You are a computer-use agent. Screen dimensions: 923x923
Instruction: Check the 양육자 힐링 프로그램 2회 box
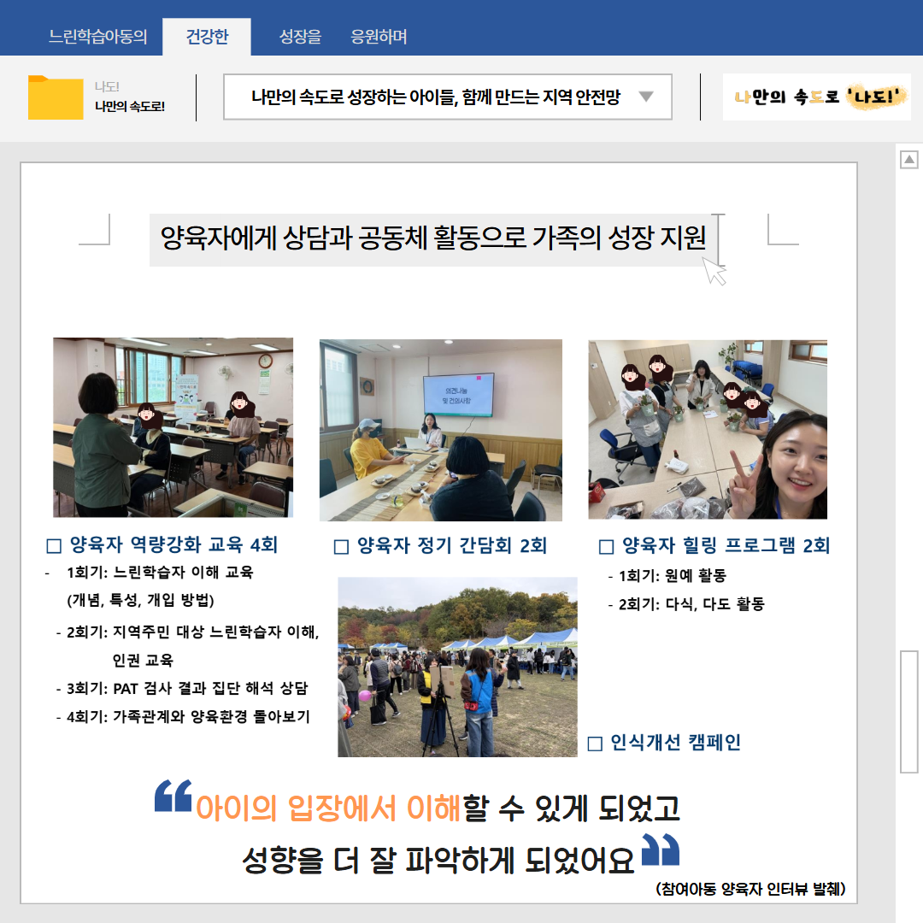[607, 546]
